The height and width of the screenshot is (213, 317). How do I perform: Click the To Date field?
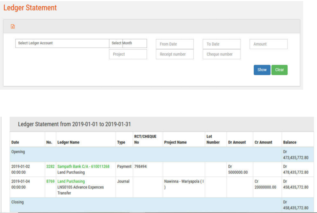pyautogui.click(x=221, y=44)
